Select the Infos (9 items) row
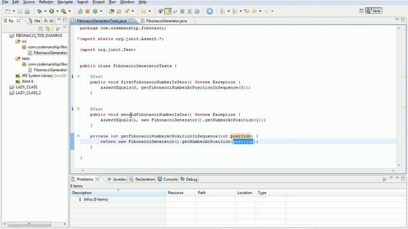Viewport: 408px width, 229px height. pos(96,199)
